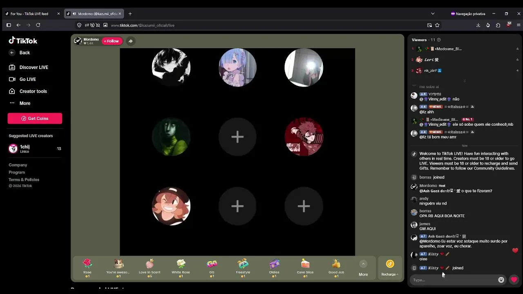The height and width of the screenshot is (294, 523).
Task: Open the browser Downloads panel
Action: (478, 25)
